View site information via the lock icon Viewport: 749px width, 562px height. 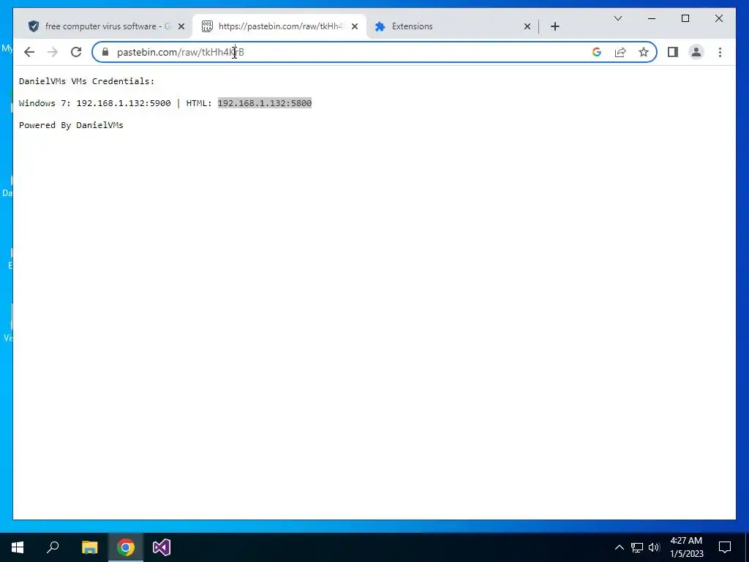pyautogui.click(x=105, y=52)
